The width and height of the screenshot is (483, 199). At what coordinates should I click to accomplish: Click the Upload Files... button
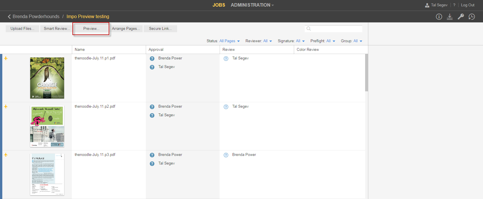[22, 29]
